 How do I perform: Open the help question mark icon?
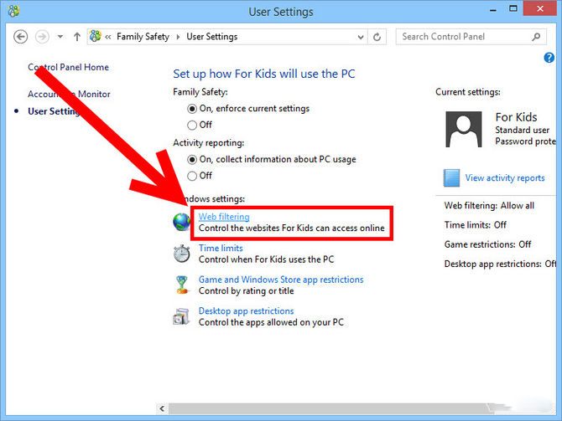(549, 58)
